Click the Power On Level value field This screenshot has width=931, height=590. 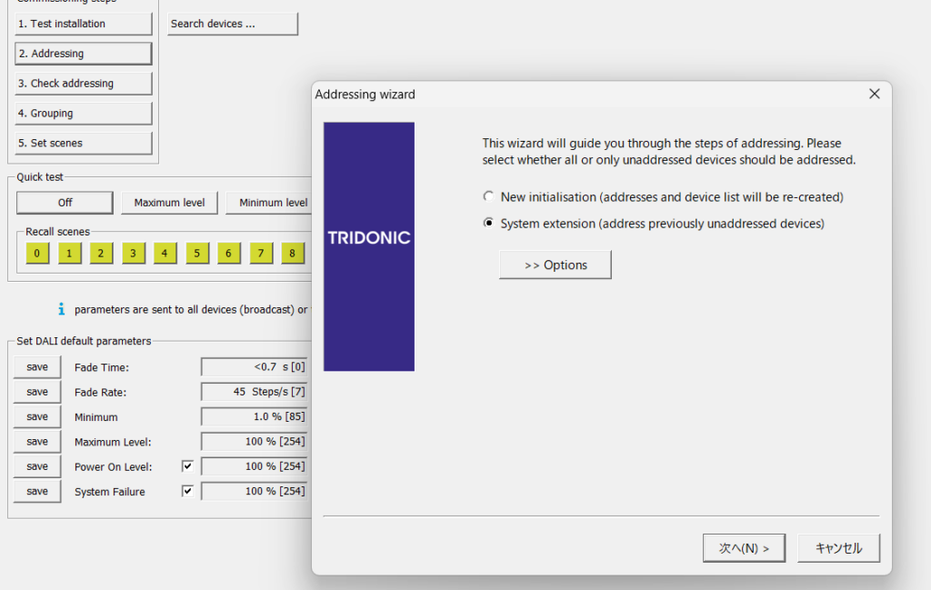pos(255,466)
